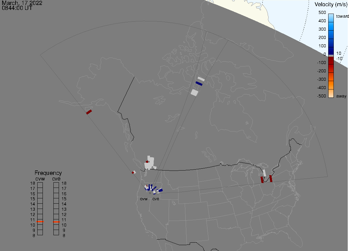This screenshot has height=251, width=349.
Task: Click the dark red echo over Alaska
Action: click(89, 112)
